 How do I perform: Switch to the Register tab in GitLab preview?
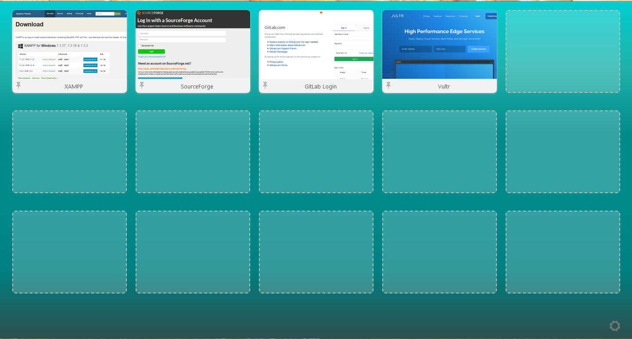tap(366, 28)
